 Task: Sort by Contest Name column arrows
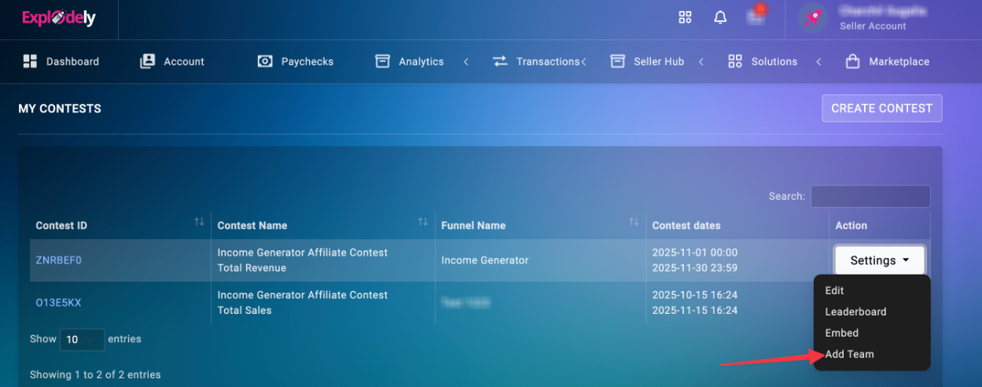(x=423, y=223)
